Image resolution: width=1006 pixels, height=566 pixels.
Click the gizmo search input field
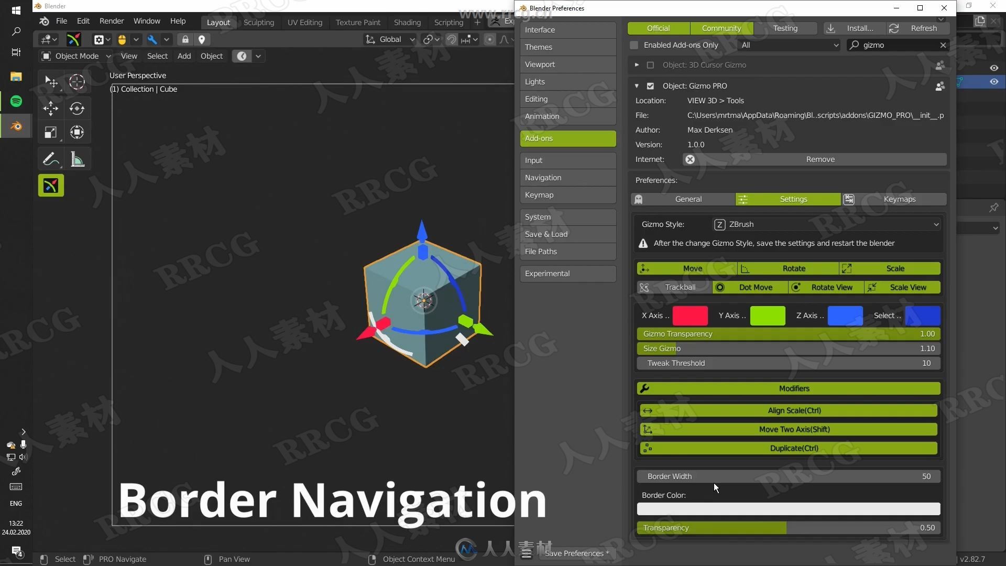[898, 45]
